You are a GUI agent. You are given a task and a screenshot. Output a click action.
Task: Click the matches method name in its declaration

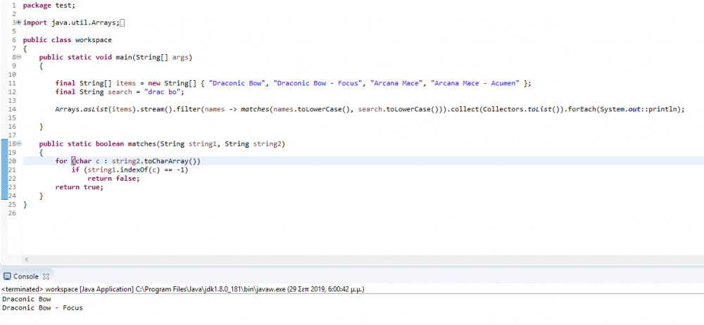pyautogui.click(x=142, y=144)
